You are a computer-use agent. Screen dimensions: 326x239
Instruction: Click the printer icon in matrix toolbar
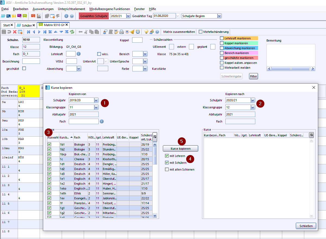(122, 32)
